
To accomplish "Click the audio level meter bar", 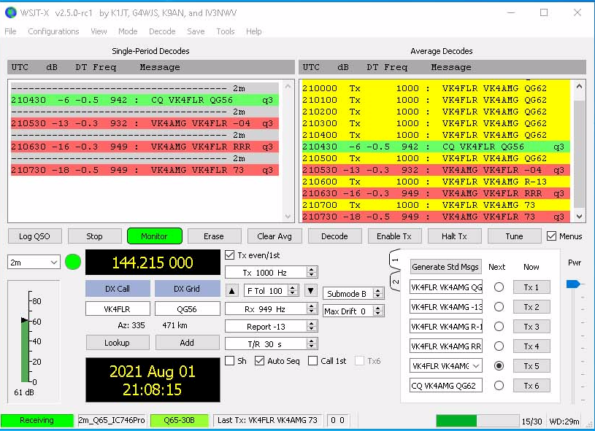I will (x=25, y=350).
